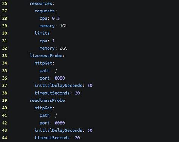This screenshot has width=179, height=142.
Task: Click initialDelaySeconds value 60 on line 37
Action: 90,86
